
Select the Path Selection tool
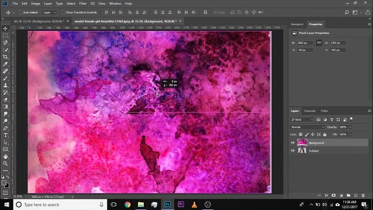pos(5,142)
